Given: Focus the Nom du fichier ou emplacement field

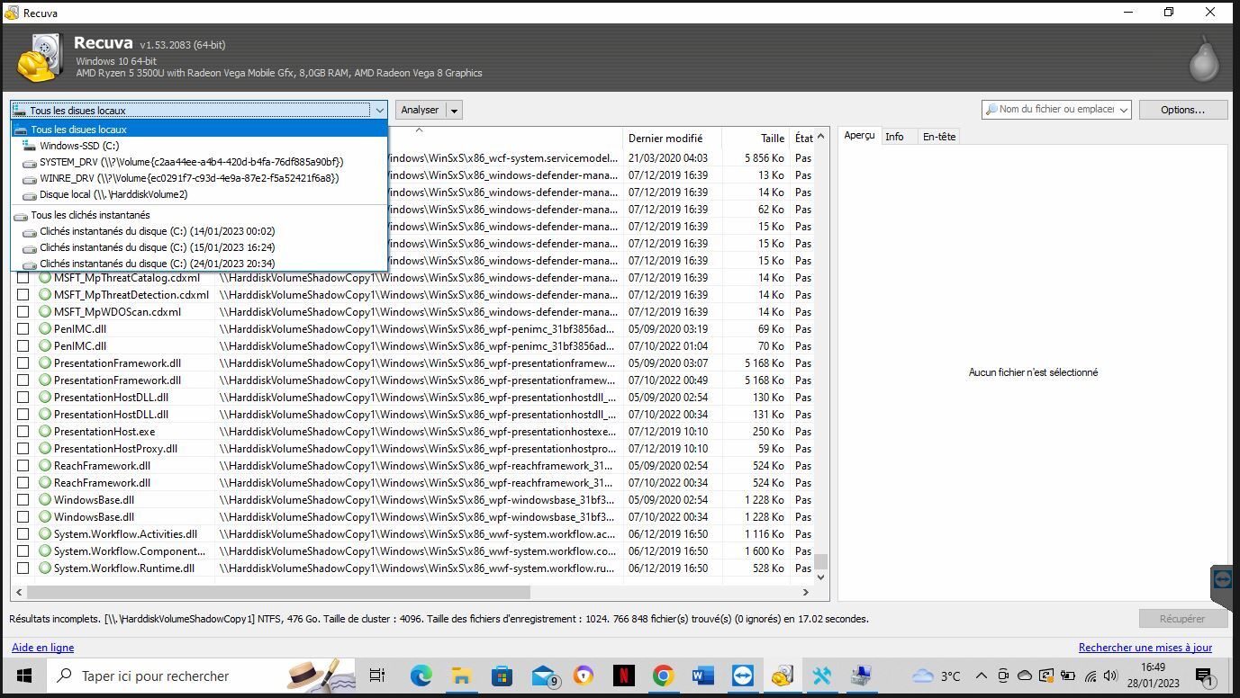Looking at the screenshot, I should 1050,110.
